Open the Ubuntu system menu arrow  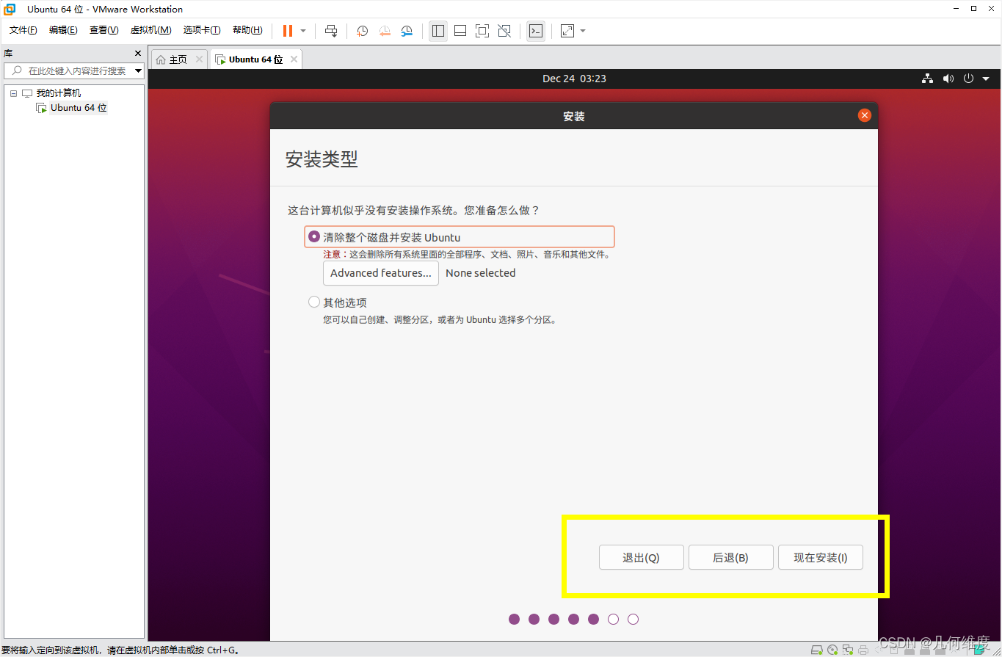click(986, 79)
